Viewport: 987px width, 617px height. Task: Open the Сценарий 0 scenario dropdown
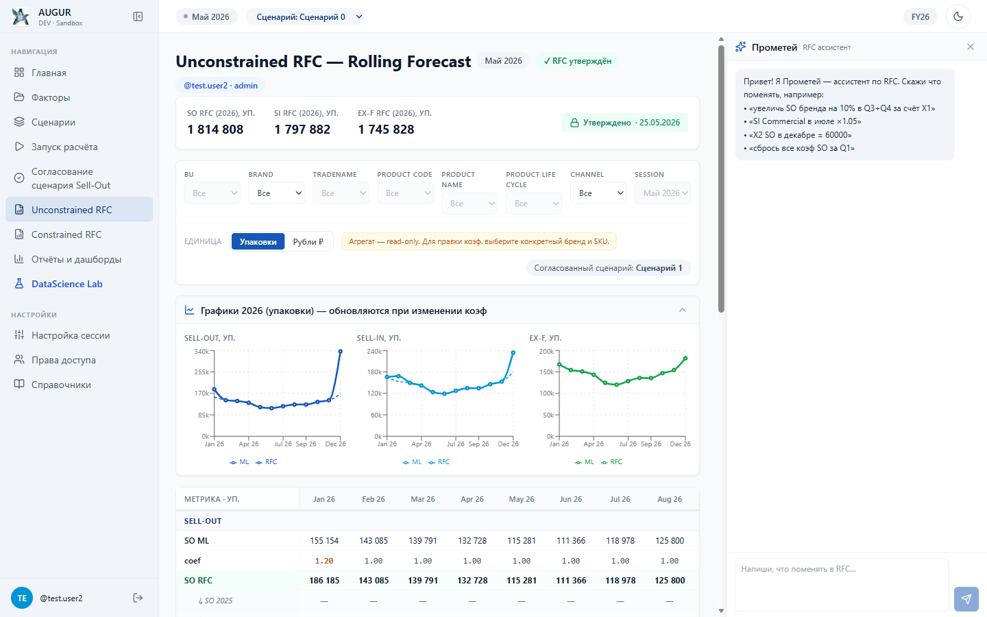(305, 16)
